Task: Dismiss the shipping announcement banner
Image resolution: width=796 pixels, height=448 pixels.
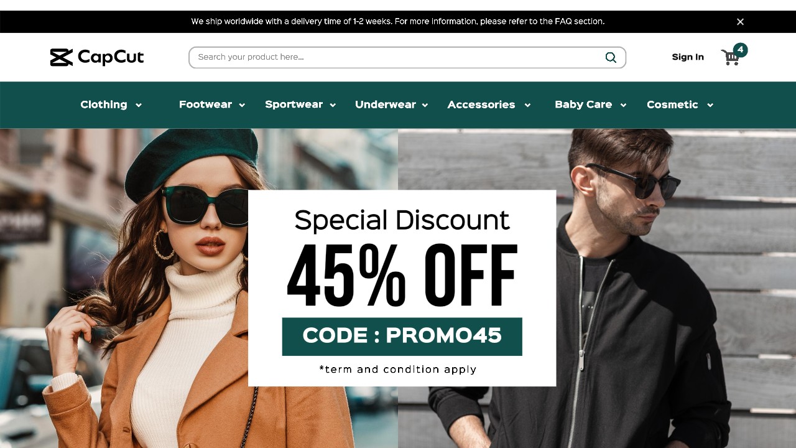Action: click(740, 22)
